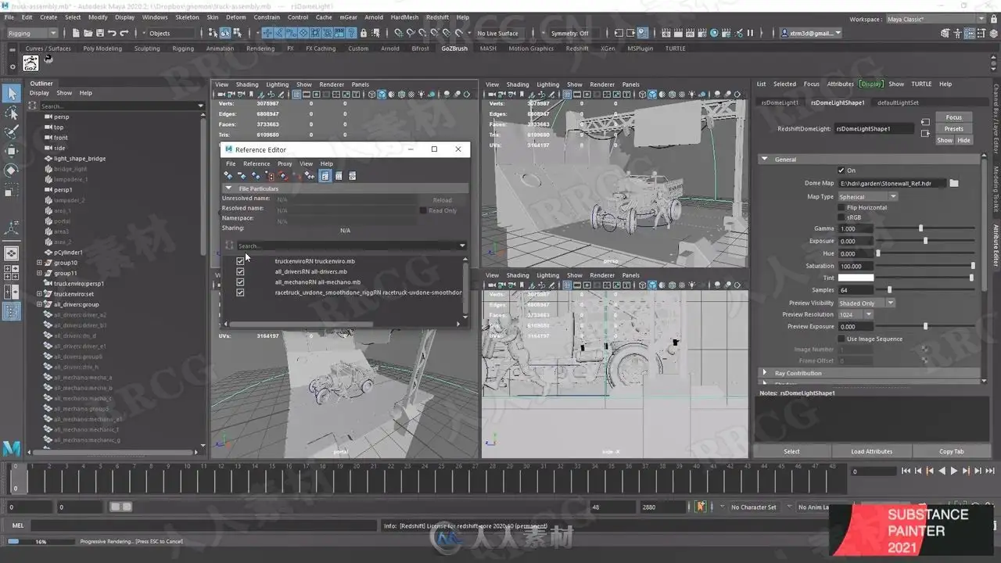Click input connection icon beside node name

925,123
